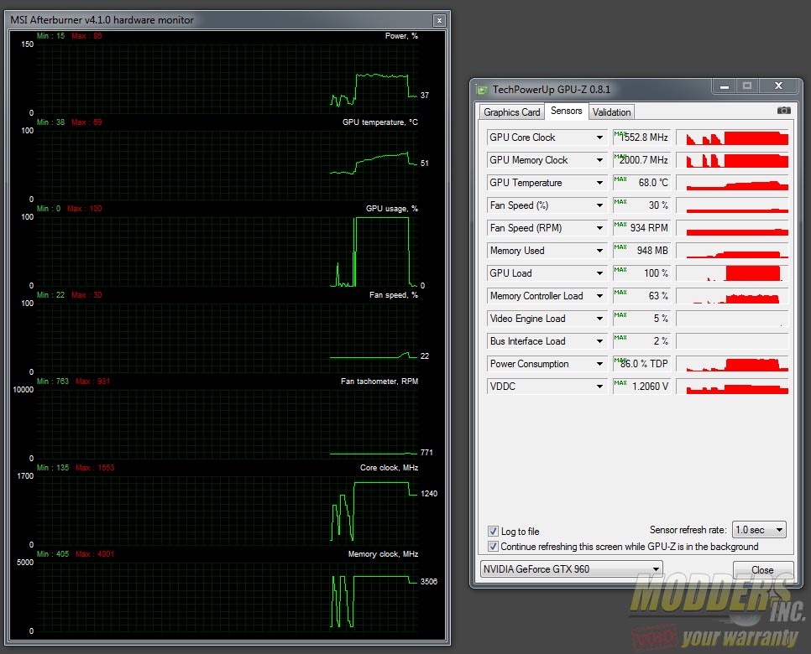Close GPU-Z using the title bar X

pyautogui.click(x=778, y=86)
